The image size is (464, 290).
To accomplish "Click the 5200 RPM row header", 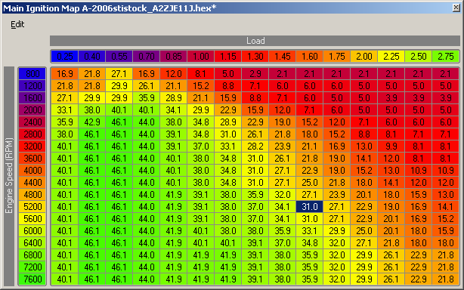I will coord(32,207).
